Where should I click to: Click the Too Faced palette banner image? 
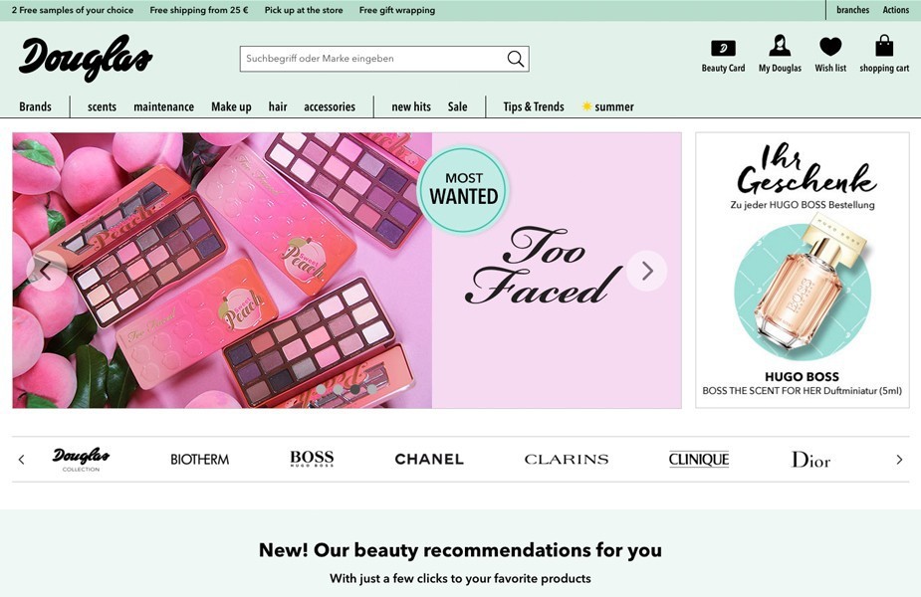tap(222, 270)
